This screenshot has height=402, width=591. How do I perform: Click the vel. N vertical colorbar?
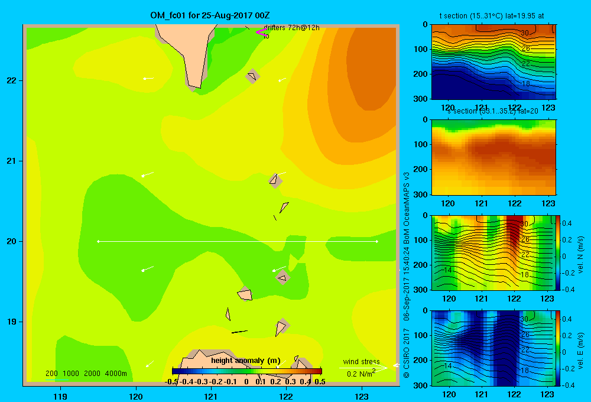[x=558, y=252]
